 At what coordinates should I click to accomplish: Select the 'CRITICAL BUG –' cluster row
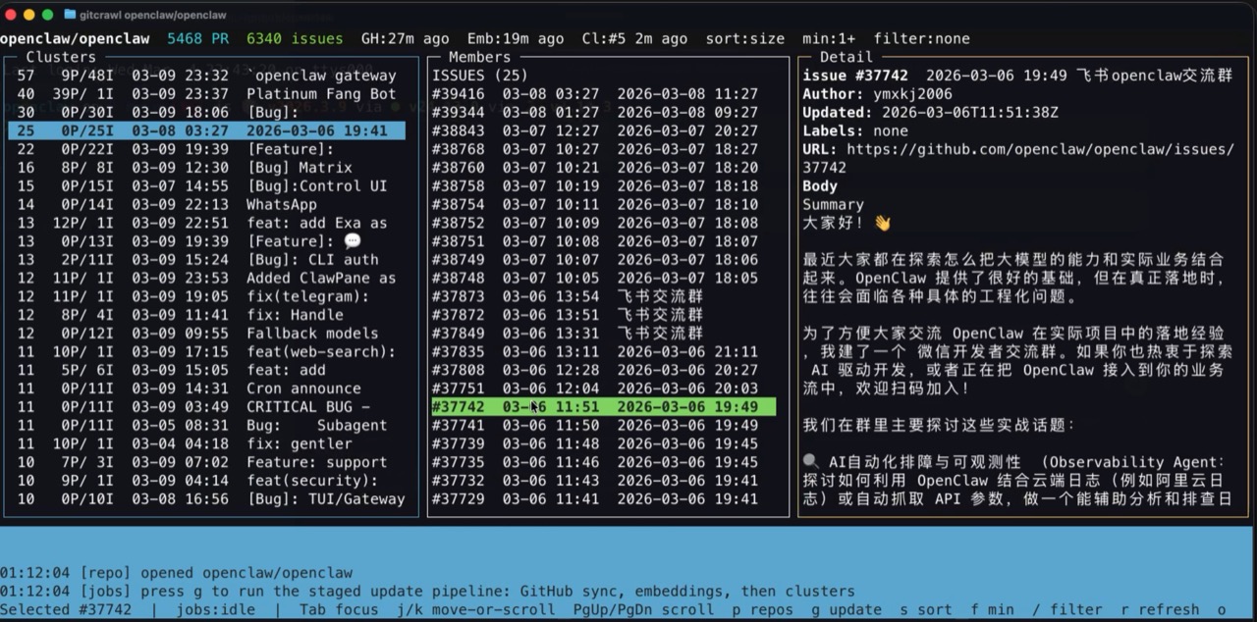click(x=206, y=407)
